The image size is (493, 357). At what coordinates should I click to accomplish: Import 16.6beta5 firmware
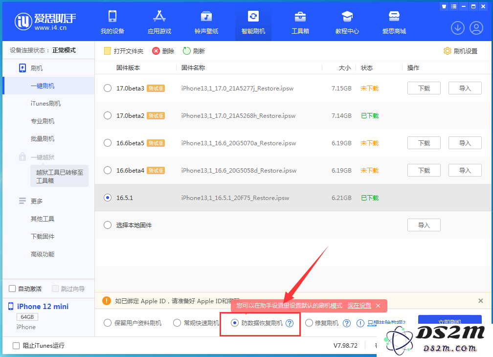(x=465, y=143)
